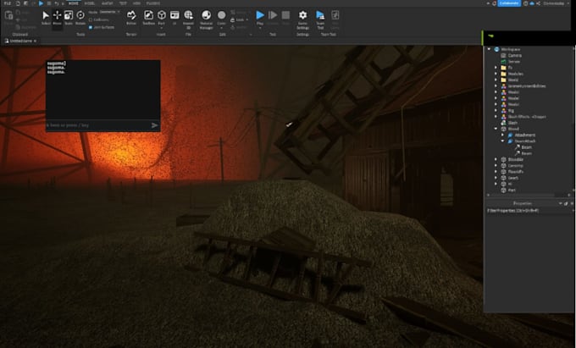576x348 pixels.
Task: Expand the Rig model
Action: [x=496, y=110]
